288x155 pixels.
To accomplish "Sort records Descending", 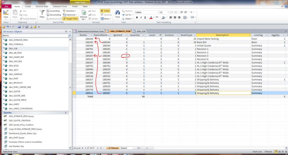I will click(53, 15).
